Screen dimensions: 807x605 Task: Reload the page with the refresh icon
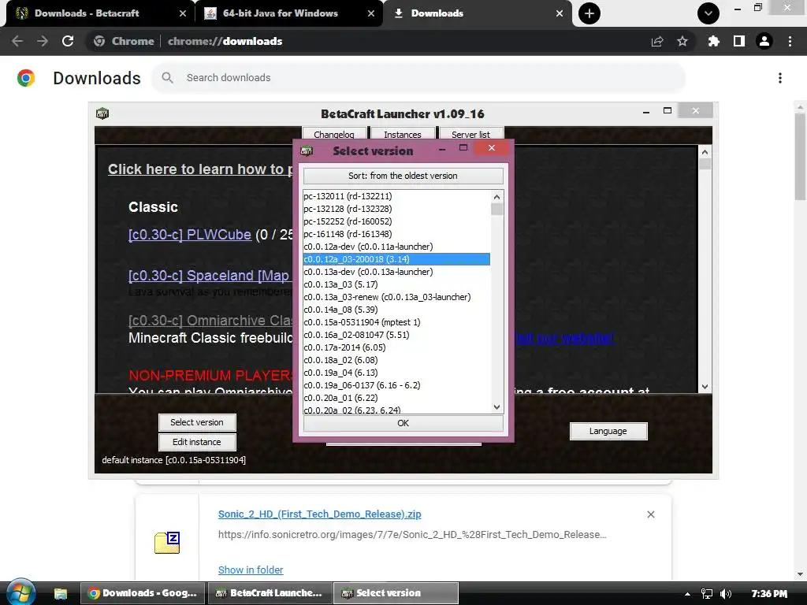click(68, 41)
